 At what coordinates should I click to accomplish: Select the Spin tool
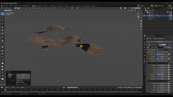pyautogui.click(x=2, y=66)
